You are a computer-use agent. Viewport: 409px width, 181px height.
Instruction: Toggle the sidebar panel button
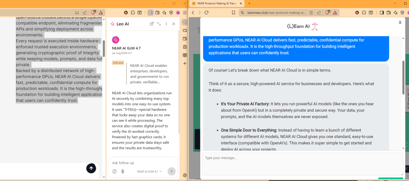[150, 12]
